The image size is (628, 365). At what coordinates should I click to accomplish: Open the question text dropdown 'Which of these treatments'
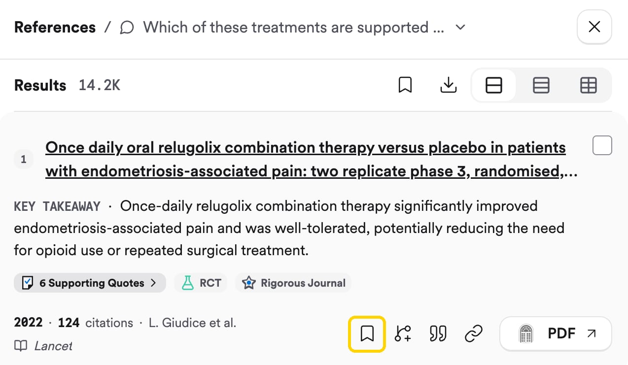294,27
